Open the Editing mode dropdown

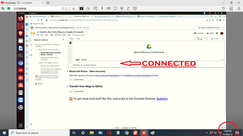click(215, 39)
